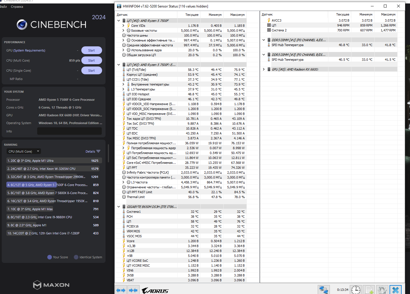Select the Общая загрузка ЦП sensor row
410x294 pixels.
pyautogui.click(x=181, y=55)
